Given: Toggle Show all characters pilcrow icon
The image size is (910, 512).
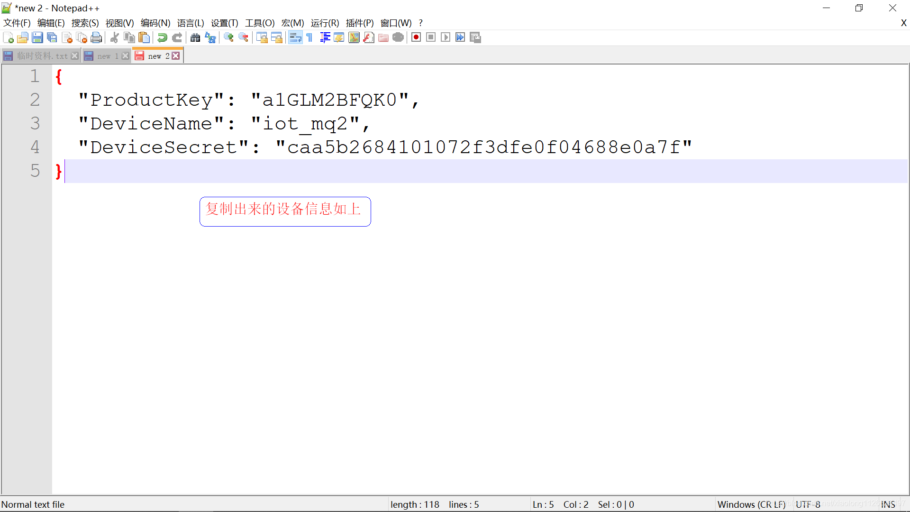Looking at the screenshot, I should 309,37.
